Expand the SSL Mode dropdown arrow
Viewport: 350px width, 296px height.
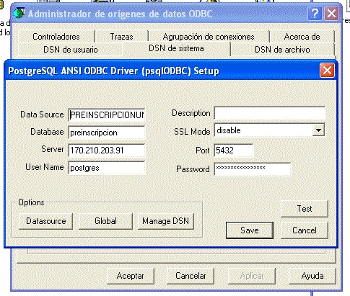tap(318, 130)
